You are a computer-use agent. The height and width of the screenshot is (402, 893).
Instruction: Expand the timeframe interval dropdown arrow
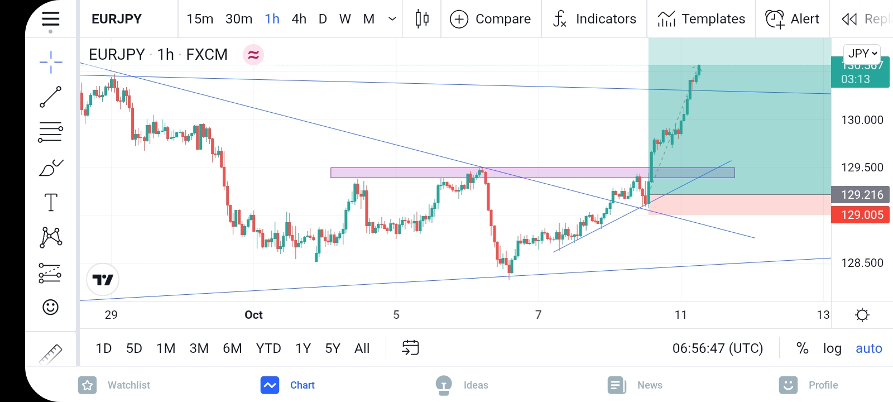(x=392, y=19)
